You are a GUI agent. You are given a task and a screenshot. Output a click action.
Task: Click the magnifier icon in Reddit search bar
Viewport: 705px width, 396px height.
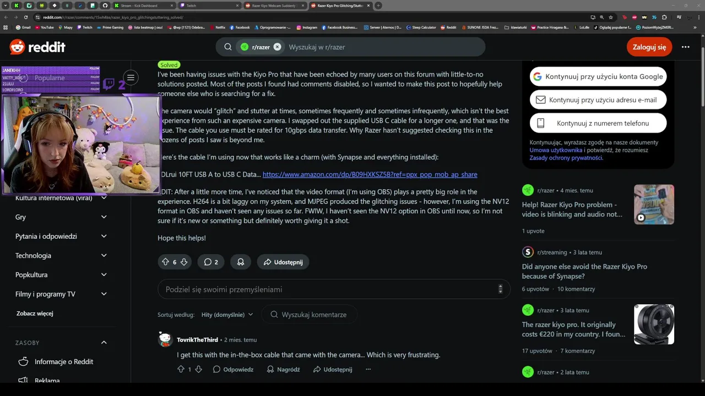click(x=227, y=47)
